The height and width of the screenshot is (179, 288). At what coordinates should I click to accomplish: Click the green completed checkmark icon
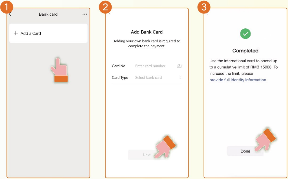[245, 34]
